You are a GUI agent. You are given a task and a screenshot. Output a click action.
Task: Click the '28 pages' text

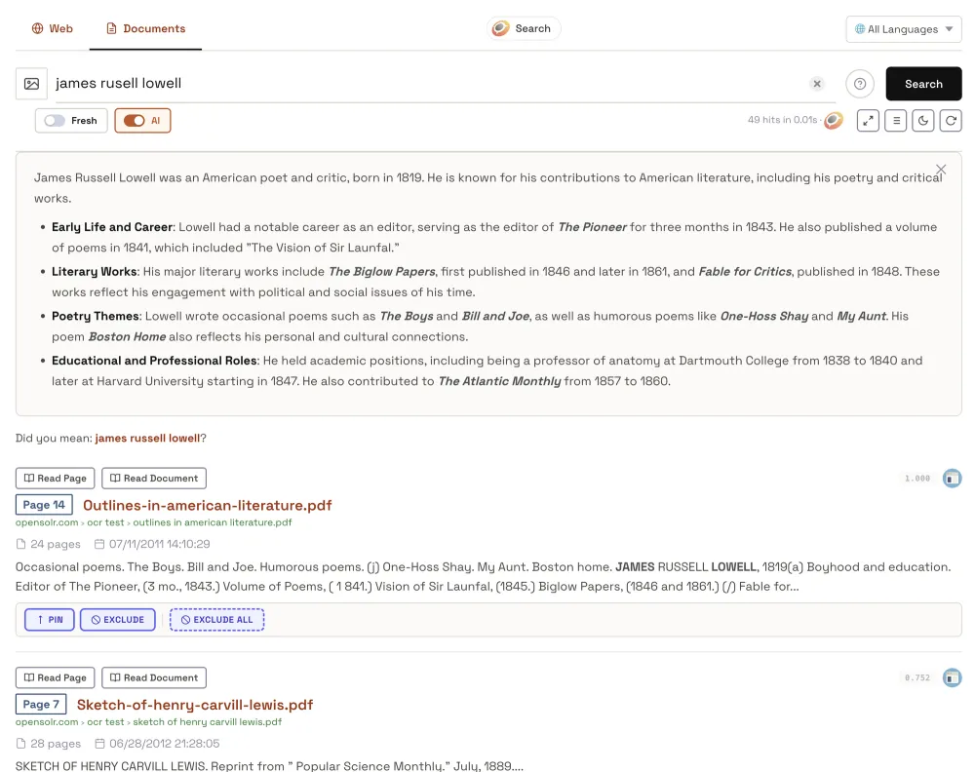pyautogui.click(x=56, y=744)
